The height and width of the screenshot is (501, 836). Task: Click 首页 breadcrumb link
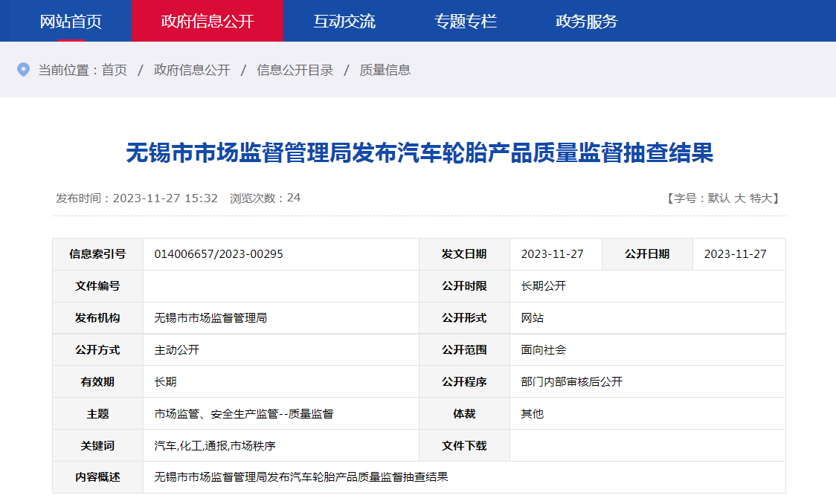tap(115, 70)
